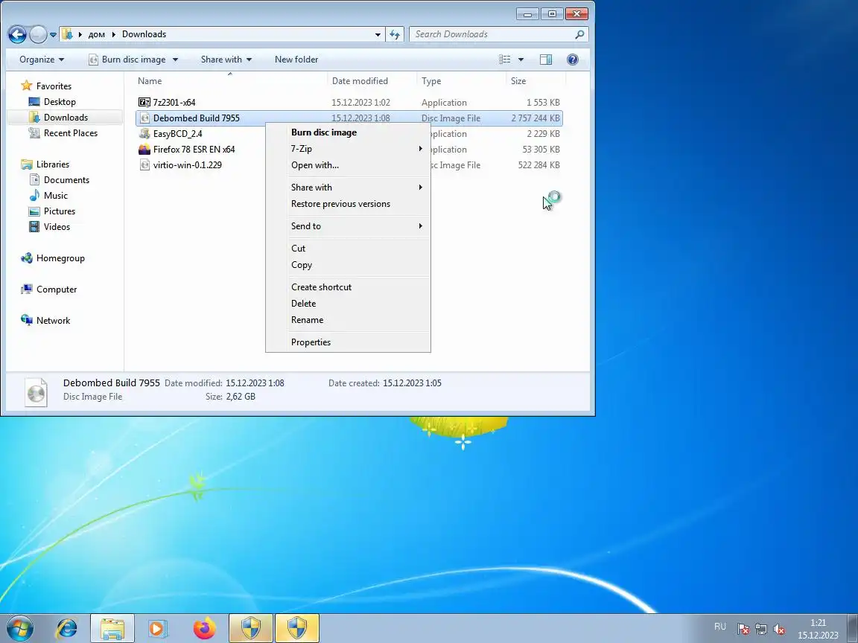858x643 pixels.
Task: Click the Forward navigation arrow button
Action: 38,34
